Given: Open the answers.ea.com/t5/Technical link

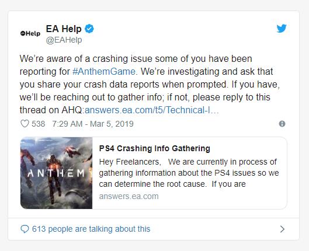Looking at the screenshot, I should (152, 110).
